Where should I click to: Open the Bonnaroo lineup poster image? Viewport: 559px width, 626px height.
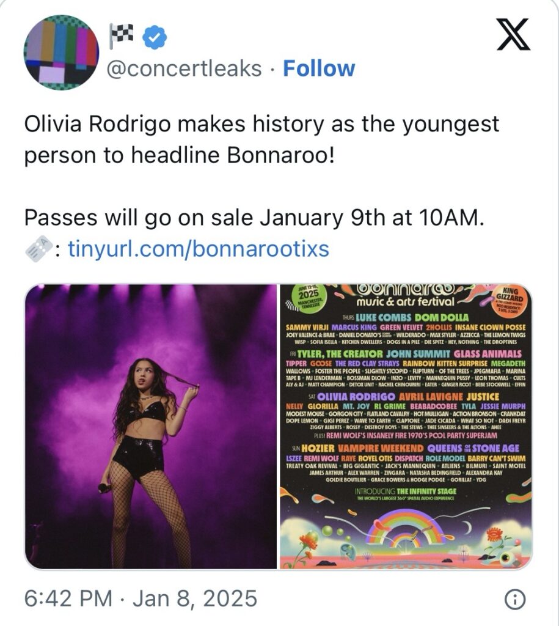pyautogui.click(x=406, y=426)
